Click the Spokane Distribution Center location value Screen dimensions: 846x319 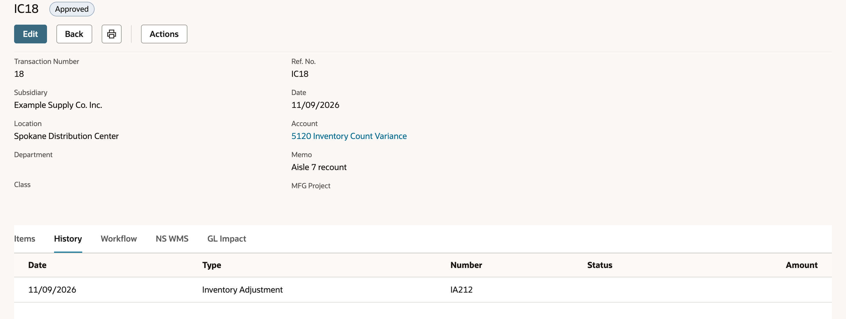[x=66, y=136]
